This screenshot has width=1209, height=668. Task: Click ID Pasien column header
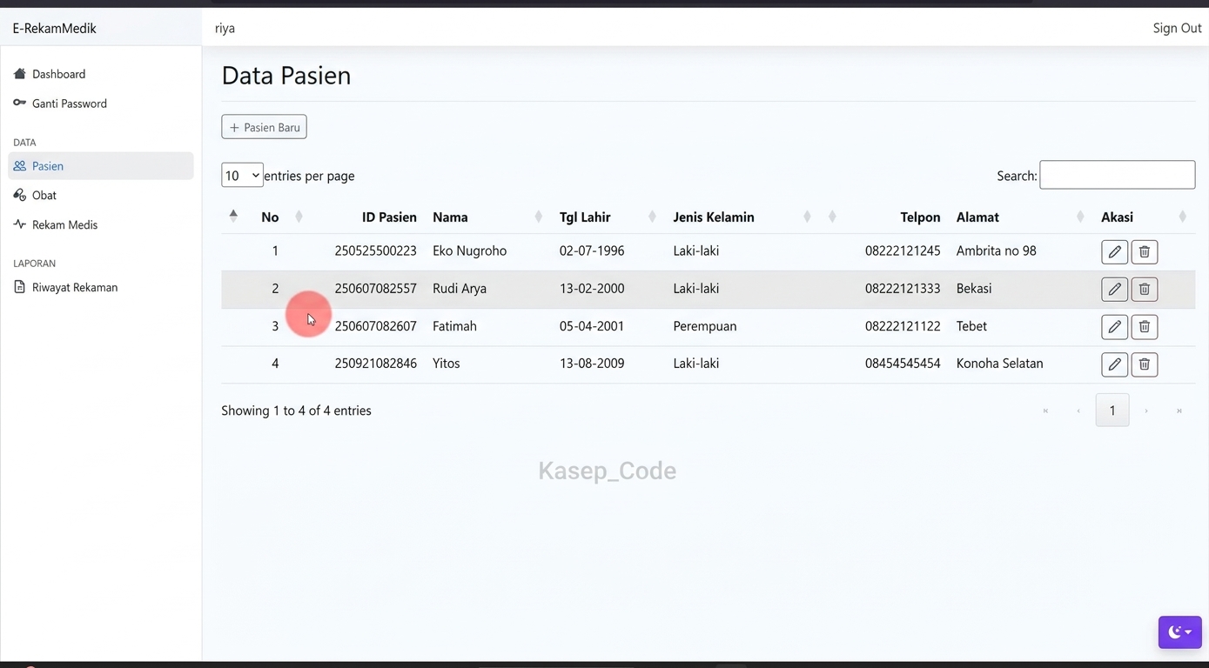[x=389, y=217]
